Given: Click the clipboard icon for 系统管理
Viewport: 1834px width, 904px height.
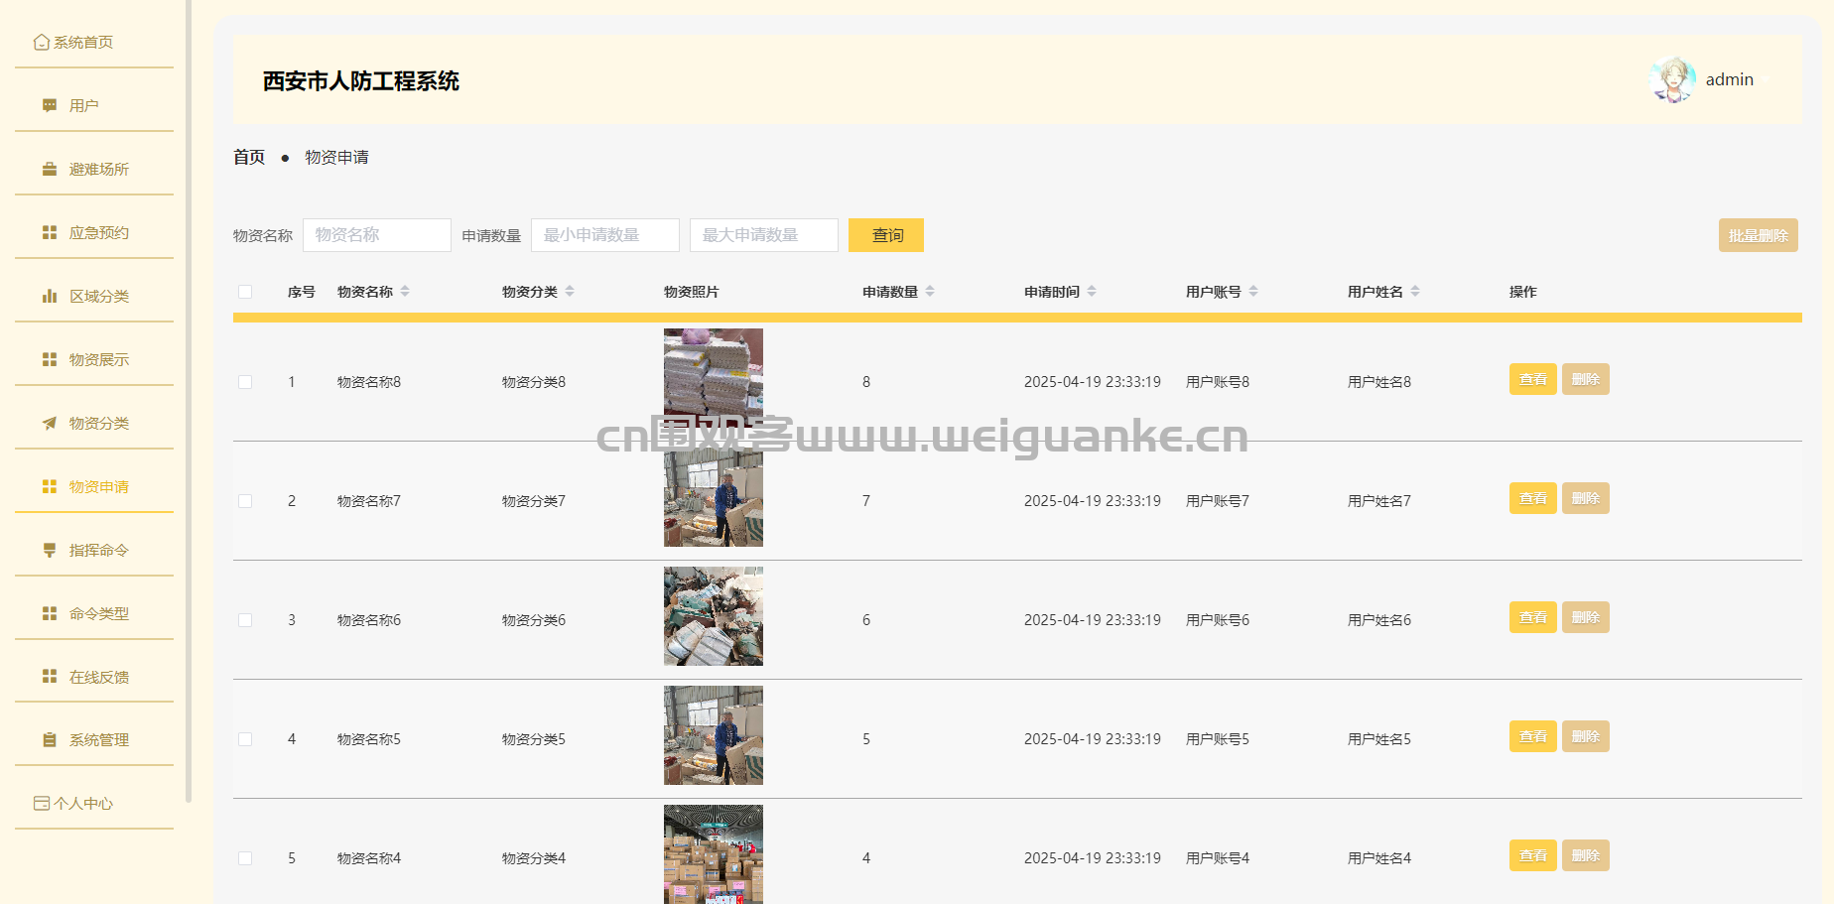Looking at the screenshot, I should (50, 740).
